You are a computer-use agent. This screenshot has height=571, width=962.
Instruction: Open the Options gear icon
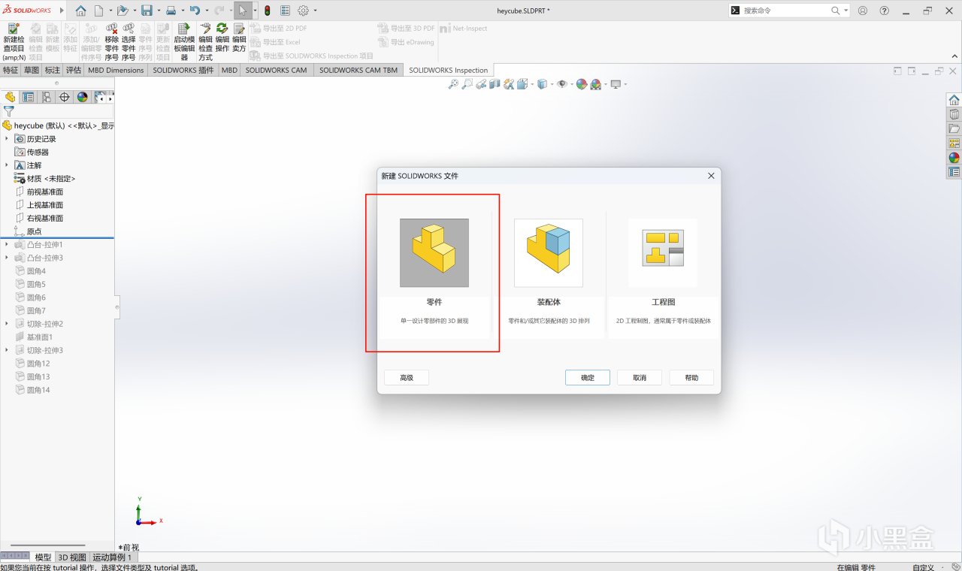304,11
